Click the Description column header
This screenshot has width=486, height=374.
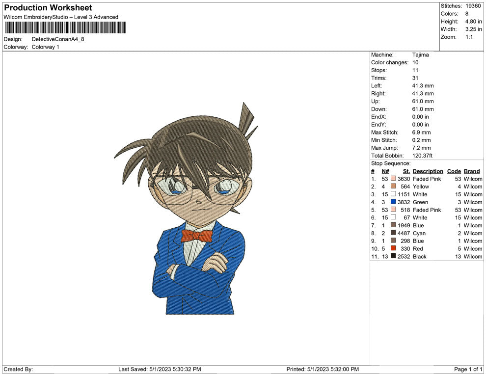tap(428, 171)
